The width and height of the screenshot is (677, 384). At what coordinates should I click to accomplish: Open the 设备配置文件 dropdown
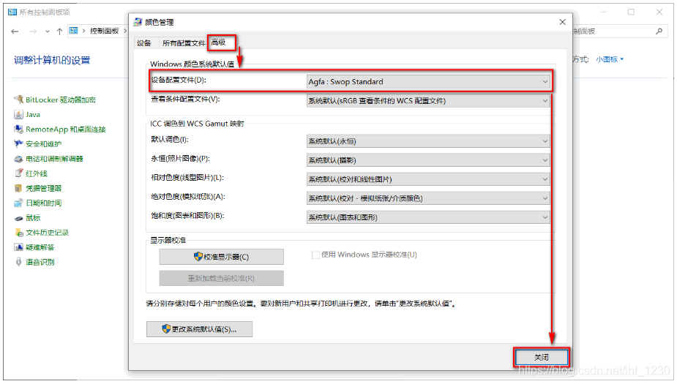428,81
